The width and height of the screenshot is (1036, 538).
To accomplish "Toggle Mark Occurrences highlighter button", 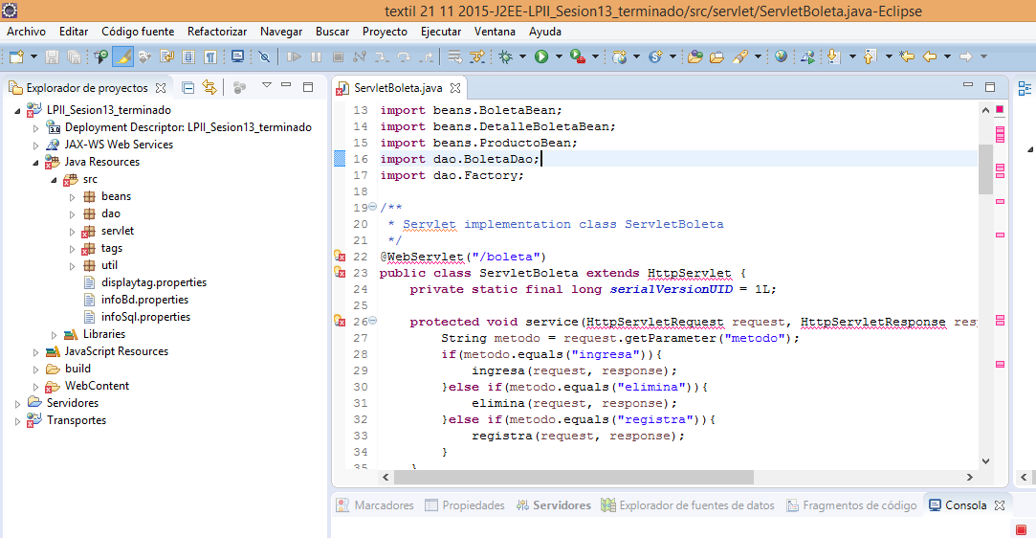I will tap(122, 57).
